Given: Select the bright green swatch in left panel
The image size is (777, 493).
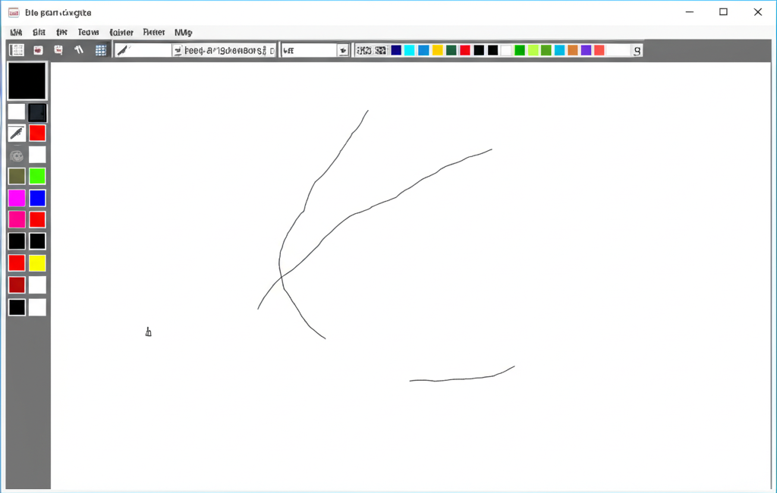Looking at the screenshot, I should coord(37,177).
